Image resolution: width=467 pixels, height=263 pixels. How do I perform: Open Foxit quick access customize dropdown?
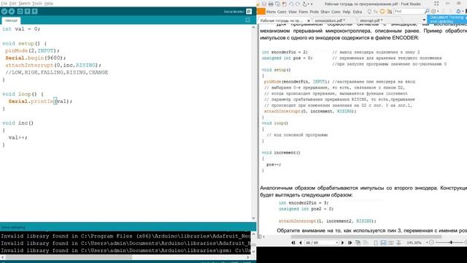tap(312, 4)
